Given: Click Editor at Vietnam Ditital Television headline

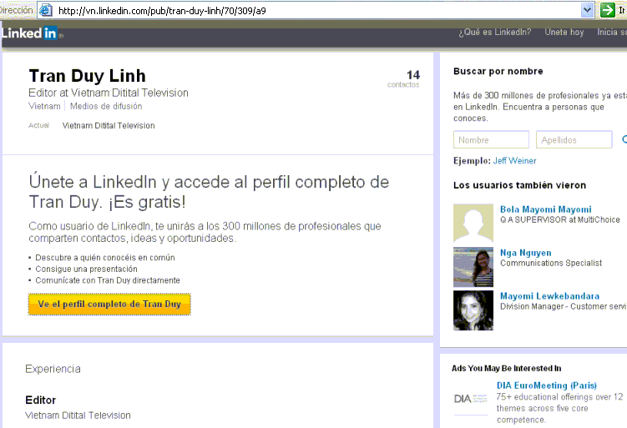Looking at the screenshot, I should click(x=109, y=93).
